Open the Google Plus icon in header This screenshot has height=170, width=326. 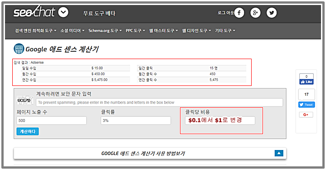(255, 13)
